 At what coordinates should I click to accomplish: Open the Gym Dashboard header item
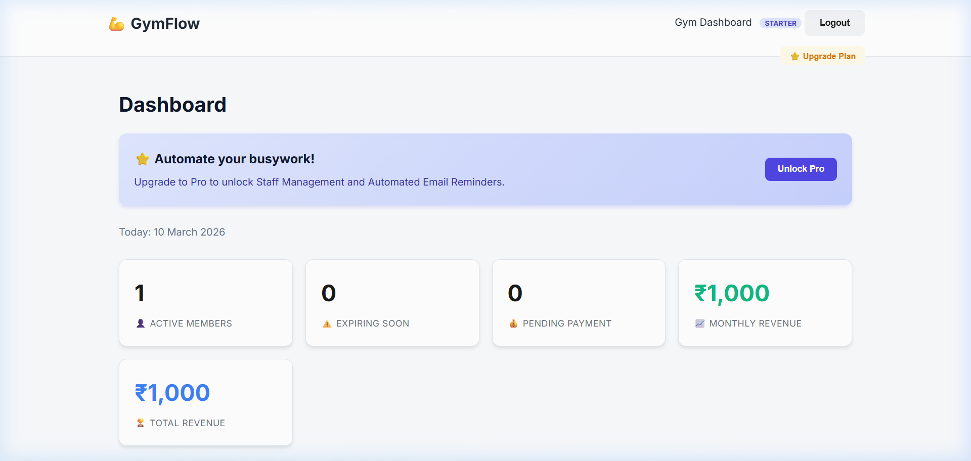[713, 22]
